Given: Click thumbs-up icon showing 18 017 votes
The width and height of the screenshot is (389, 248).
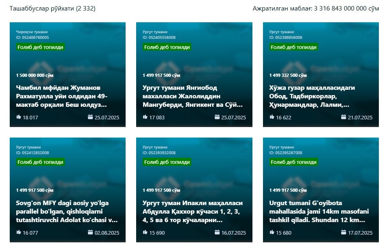Looking at the screenshot, I should point(19,117).
